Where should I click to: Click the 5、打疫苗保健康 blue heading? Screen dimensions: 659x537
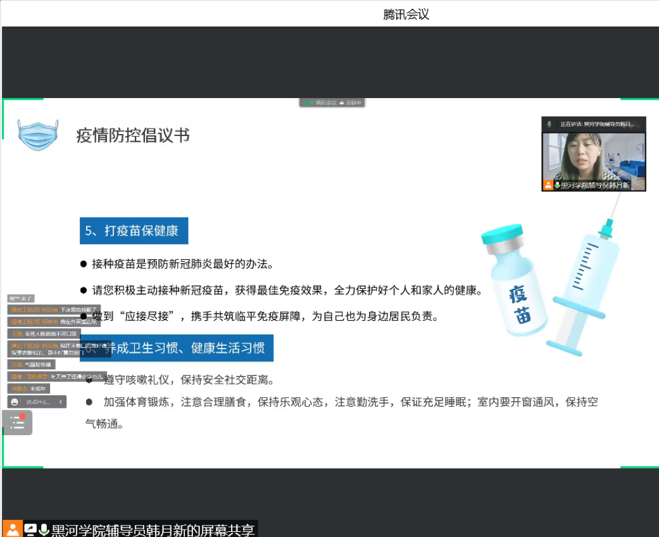(x=134, y=231)
